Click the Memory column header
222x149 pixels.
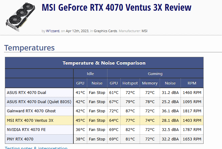[150, 83]
